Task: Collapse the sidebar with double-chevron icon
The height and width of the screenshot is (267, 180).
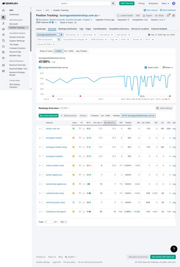Action: coord(32,10)
